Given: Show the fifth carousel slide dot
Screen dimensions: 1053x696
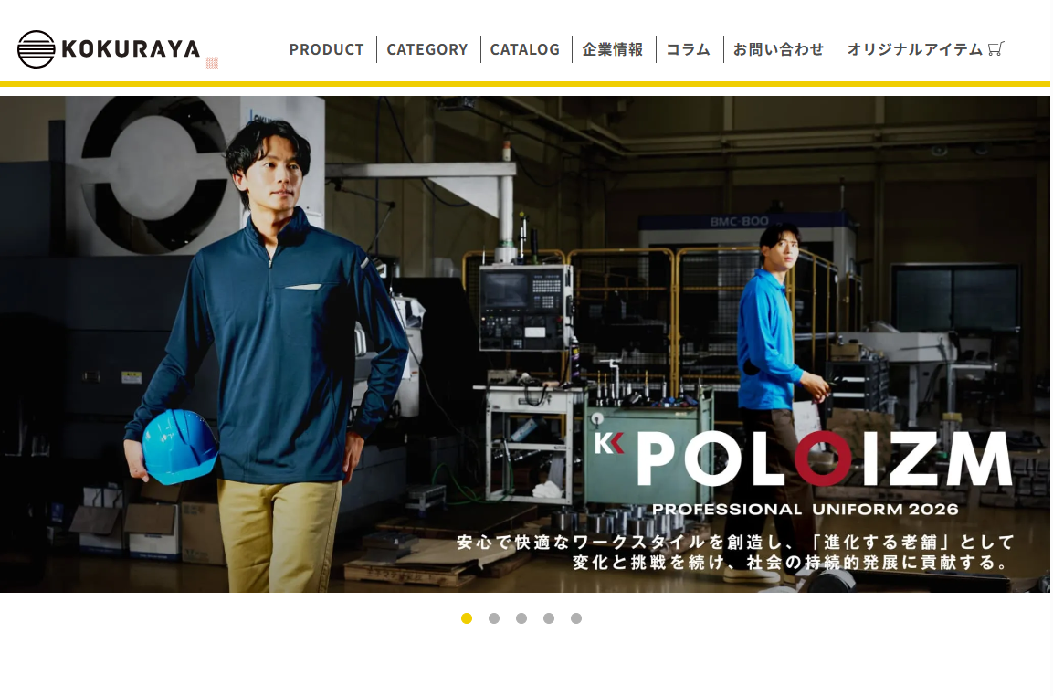Looking at the screenshot, I should (x=576, y=618).
